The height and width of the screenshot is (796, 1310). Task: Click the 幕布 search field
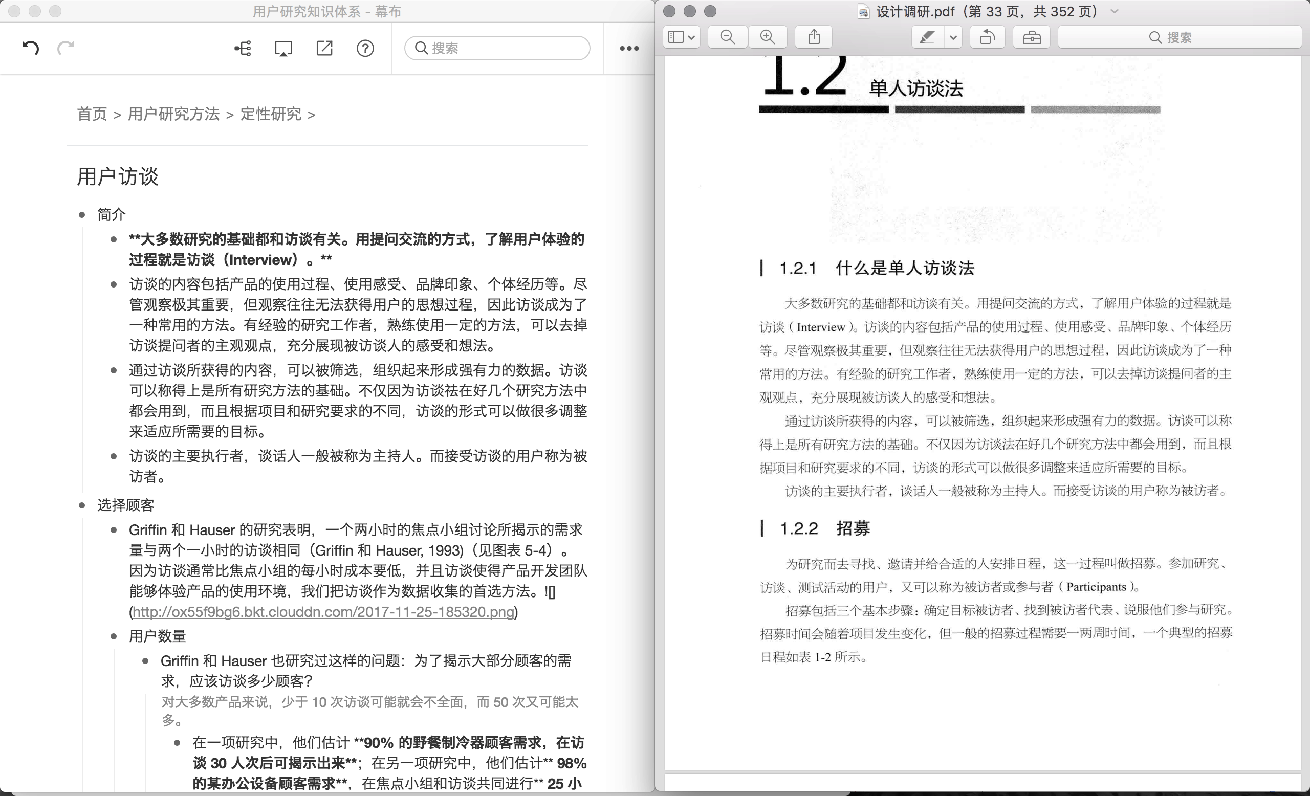pos(497,49)
